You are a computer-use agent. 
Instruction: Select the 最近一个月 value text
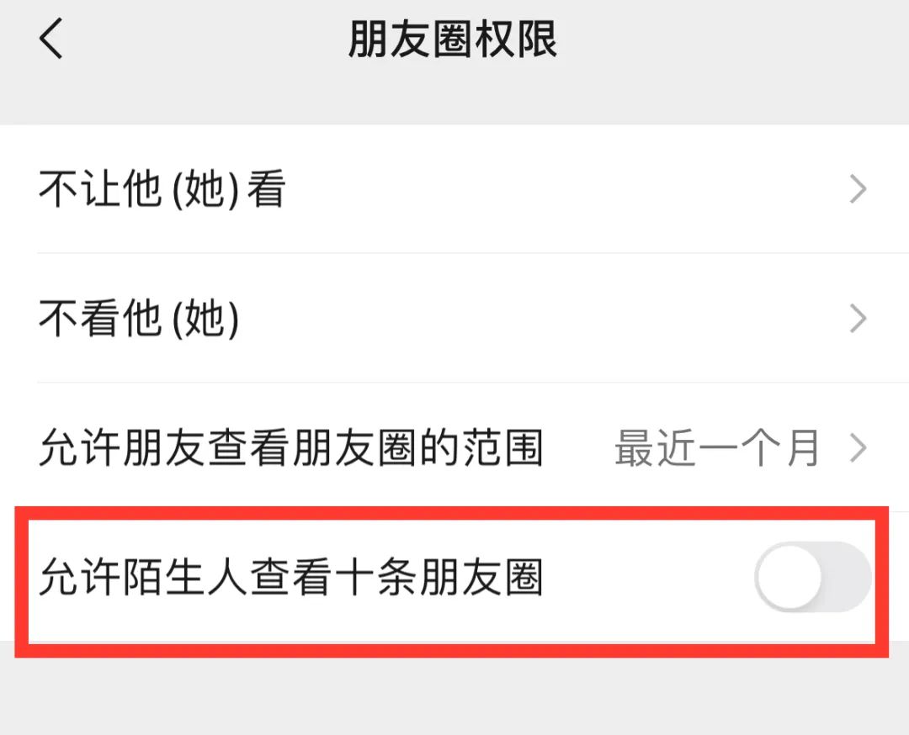pyautogui.click(x=716, y=448)
